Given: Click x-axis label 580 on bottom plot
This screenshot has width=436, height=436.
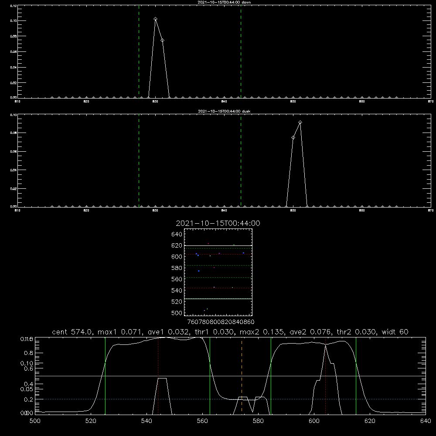Looking at the screenshot, I should (258, 421).
